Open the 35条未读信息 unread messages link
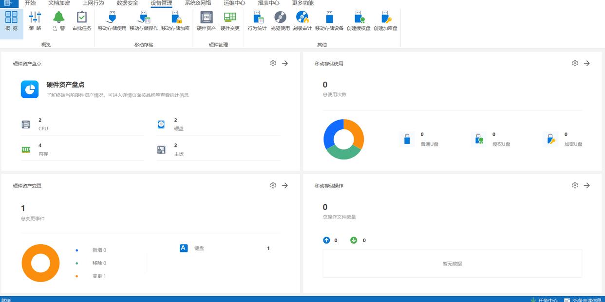The width and height of the screenshot is (605, 302). (586, 300)
